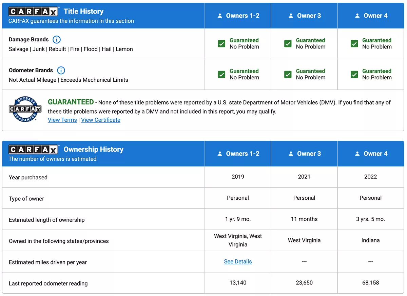
Task: Click Odometer Brands green checkmark for Owner 3
Action: 288,75
